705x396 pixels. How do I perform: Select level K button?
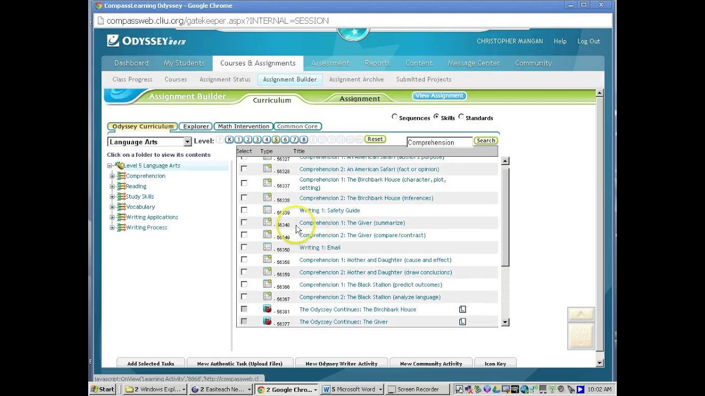[230, 140]
